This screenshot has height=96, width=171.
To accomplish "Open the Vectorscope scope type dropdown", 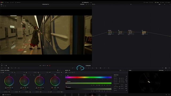I will tap(161, 70).
